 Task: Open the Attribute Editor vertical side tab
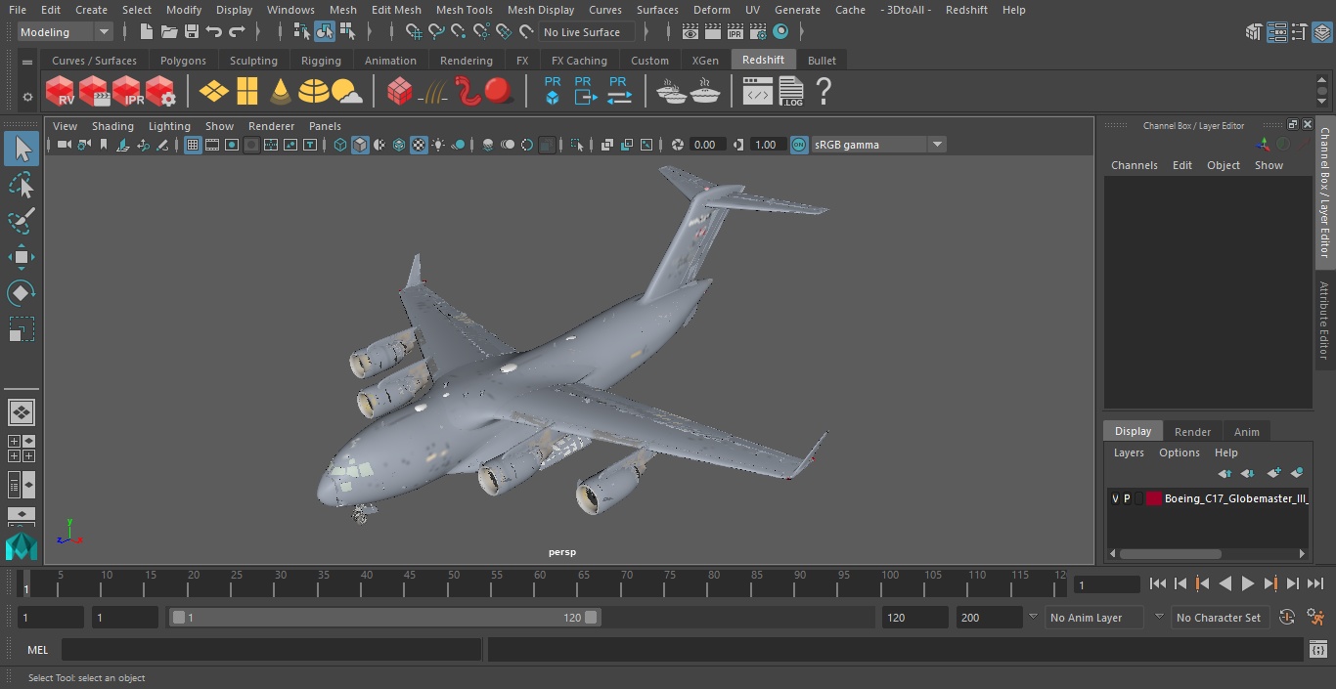tap(1324, 322)
